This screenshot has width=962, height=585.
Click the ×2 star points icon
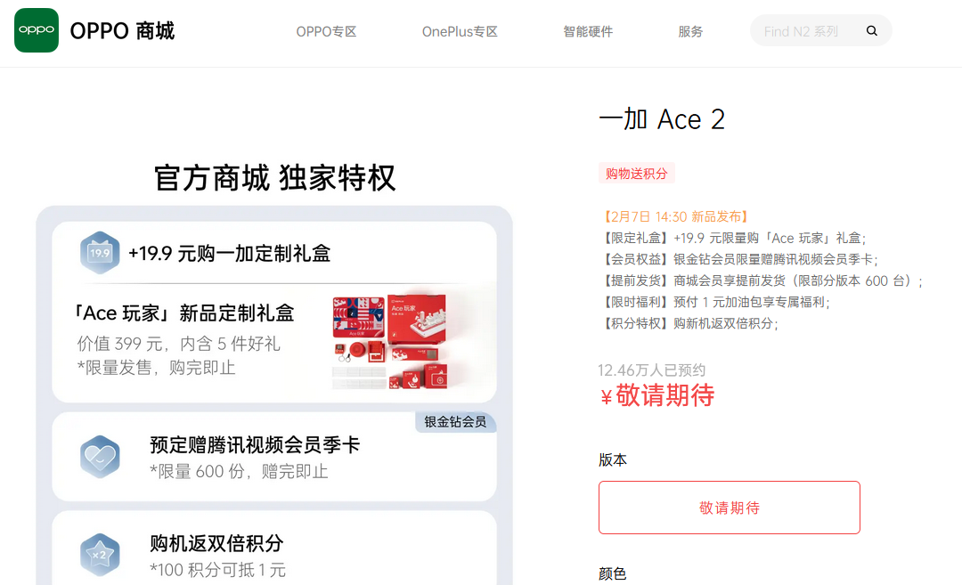(x=100, y=555)
